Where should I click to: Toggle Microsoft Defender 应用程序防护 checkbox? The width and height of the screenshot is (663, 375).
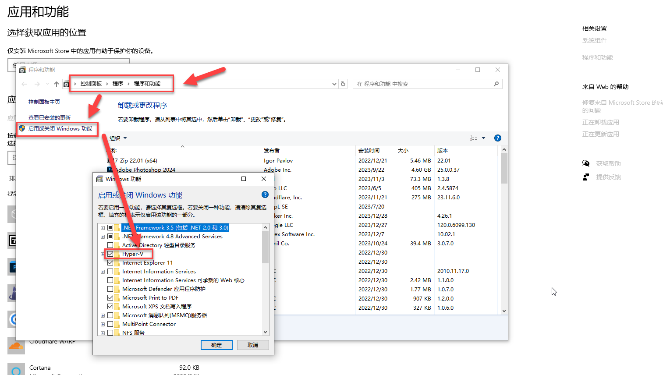(110, 289)
